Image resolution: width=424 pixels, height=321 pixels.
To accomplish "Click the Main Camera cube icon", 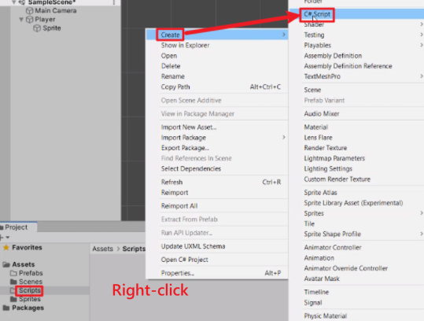I will (x=29, y=11).
